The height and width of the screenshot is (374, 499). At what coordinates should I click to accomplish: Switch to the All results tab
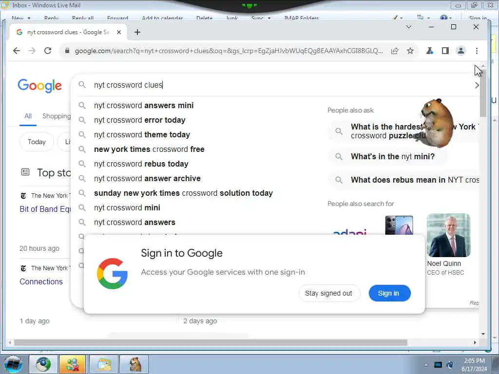click(x=28, y=116)
